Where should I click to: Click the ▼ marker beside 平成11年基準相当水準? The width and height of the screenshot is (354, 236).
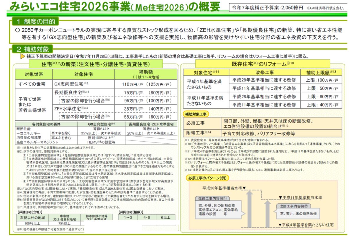click(281, 197)
